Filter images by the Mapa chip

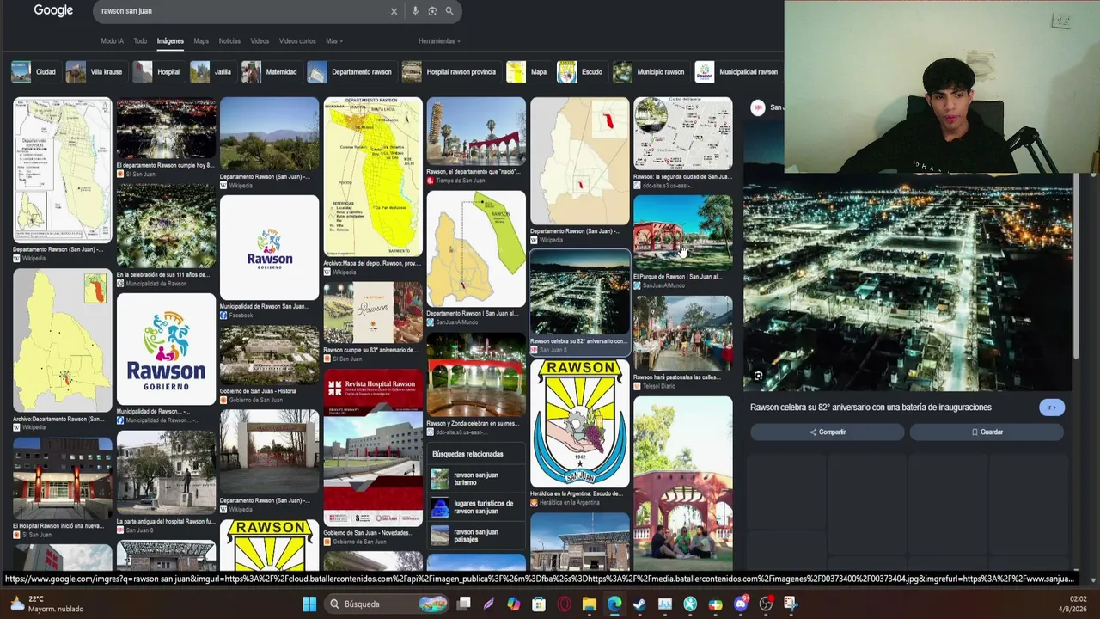(527, 72)
